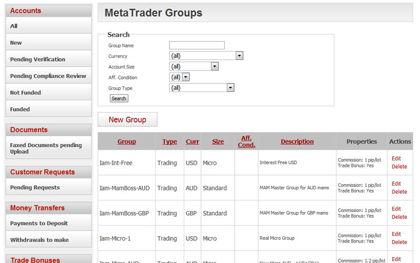This screenshot has width=420, height=263.
Task: Select the Iam-MamBoss-GBP group name cell
Action: (127, 213)
